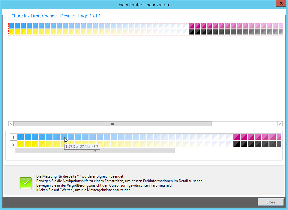Click the green checkmark success icon
288x210 pixels.
tap(26, 183)
